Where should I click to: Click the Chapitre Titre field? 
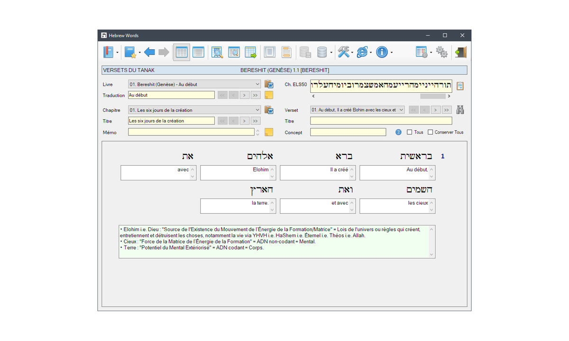click(171, 121)
